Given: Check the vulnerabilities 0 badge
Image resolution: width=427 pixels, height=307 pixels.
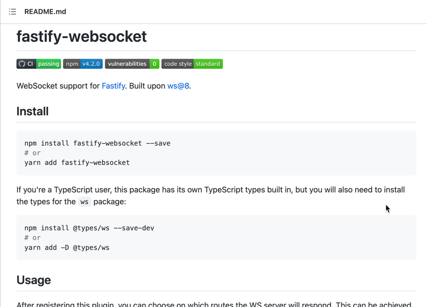Looking at the screenshot, I should [x=132, y=63].
